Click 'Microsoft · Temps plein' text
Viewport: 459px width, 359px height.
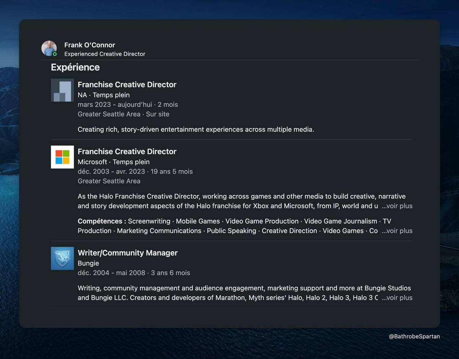[x=114, y=162]
